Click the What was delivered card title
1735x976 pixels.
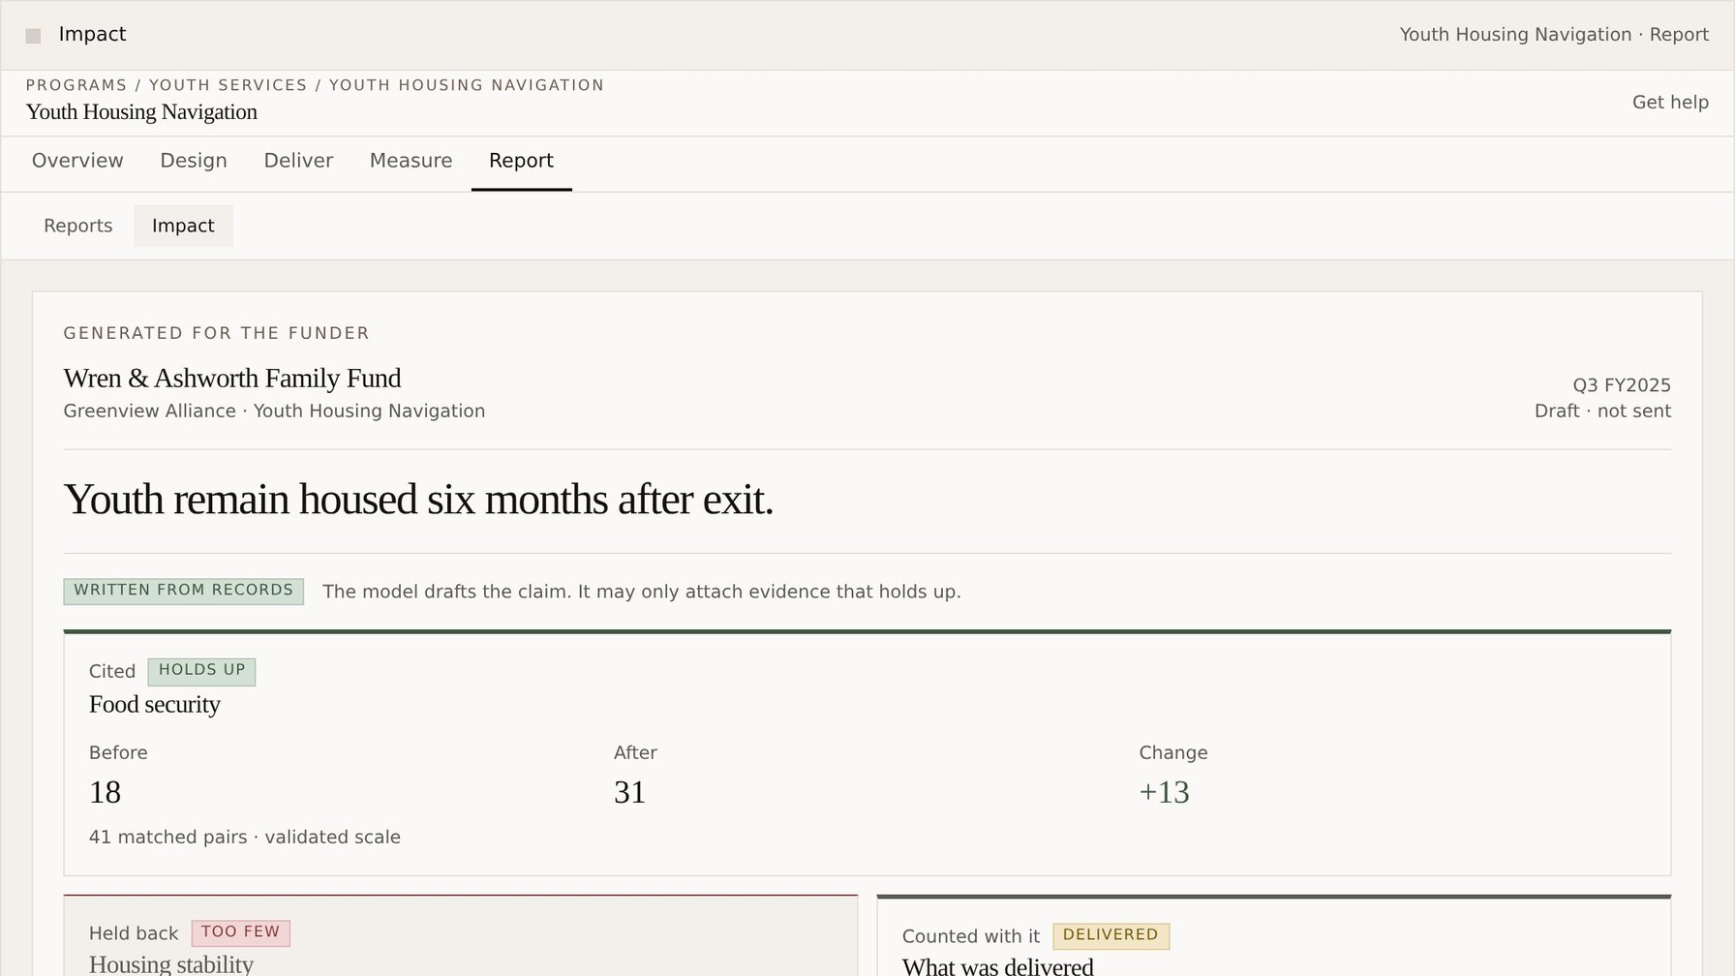pyautogui.click(x=998, y=966)
